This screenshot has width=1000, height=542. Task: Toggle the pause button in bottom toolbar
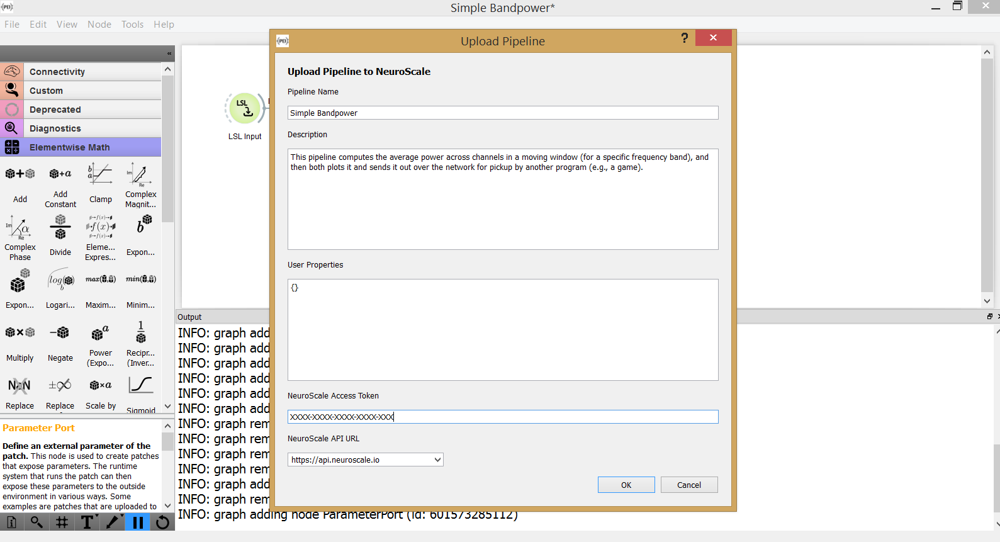point(138,522)
